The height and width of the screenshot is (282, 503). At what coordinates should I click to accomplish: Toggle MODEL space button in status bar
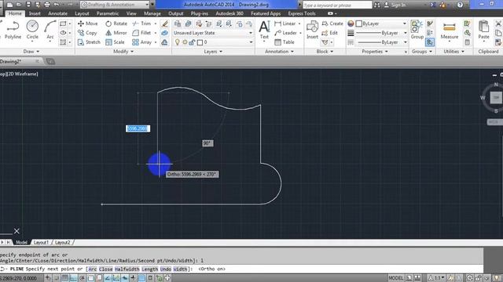click(396, 278)
